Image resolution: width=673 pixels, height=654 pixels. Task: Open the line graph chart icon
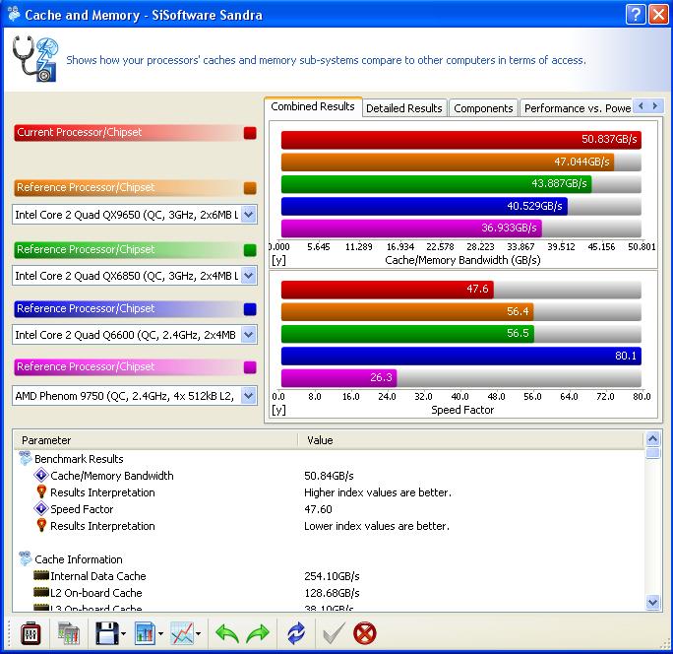182,633
